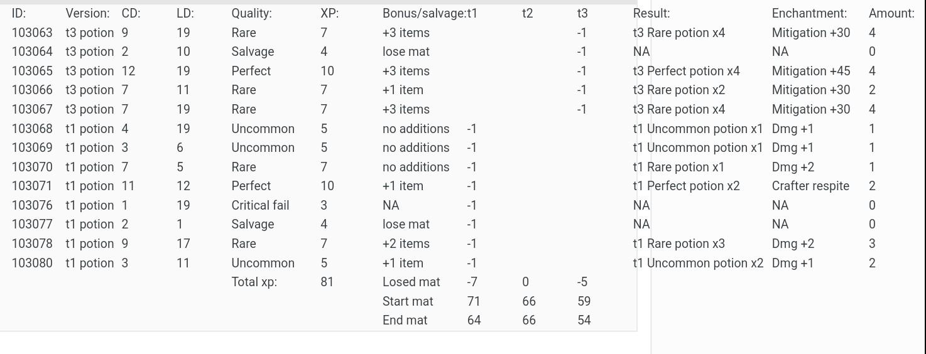This screenshot has height=354, width=926.
Task: Select the Crafter respite enchantment cell
Action: pyautogui.click(x=810, y=186)
